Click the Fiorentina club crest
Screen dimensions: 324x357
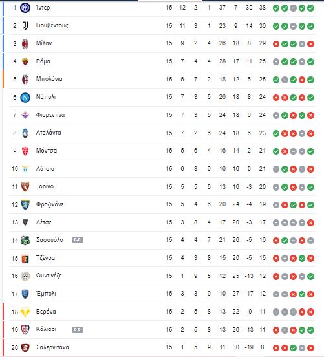[25, 115]
